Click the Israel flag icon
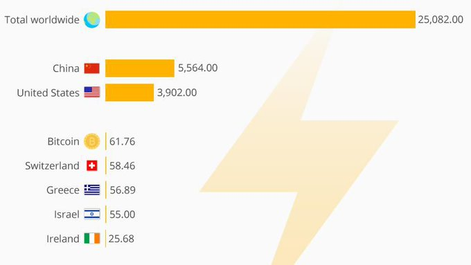The image size is (471, 265). click(92, 214)
